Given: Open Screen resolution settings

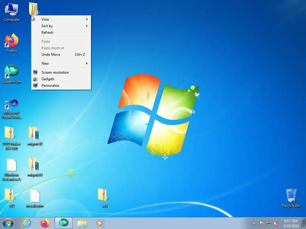Looking at the screenshot, I should tap(61, 72).
